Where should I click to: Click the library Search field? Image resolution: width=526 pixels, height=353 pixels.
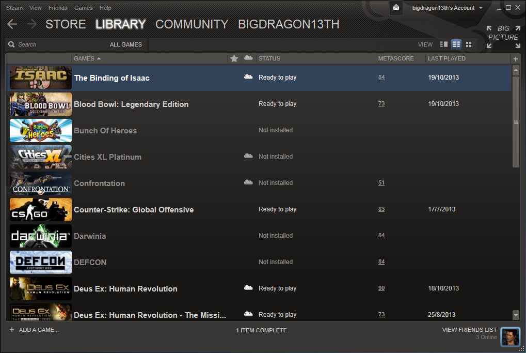57,44
